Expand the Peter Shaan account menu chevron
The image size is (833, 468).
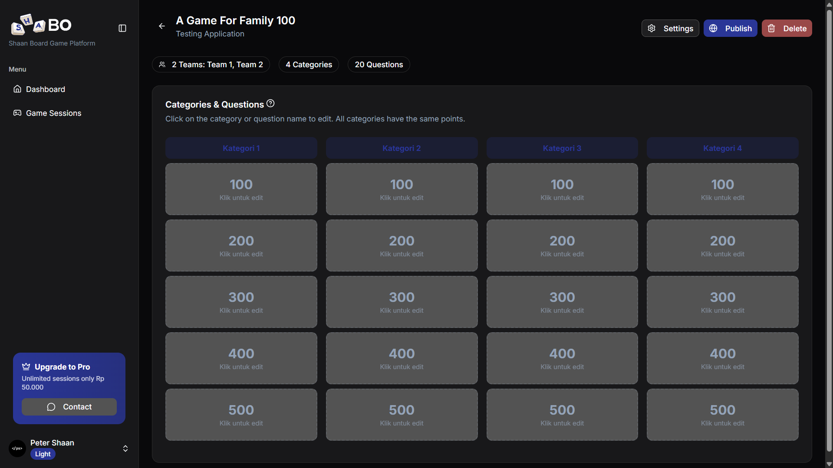(x=125, y=448)
